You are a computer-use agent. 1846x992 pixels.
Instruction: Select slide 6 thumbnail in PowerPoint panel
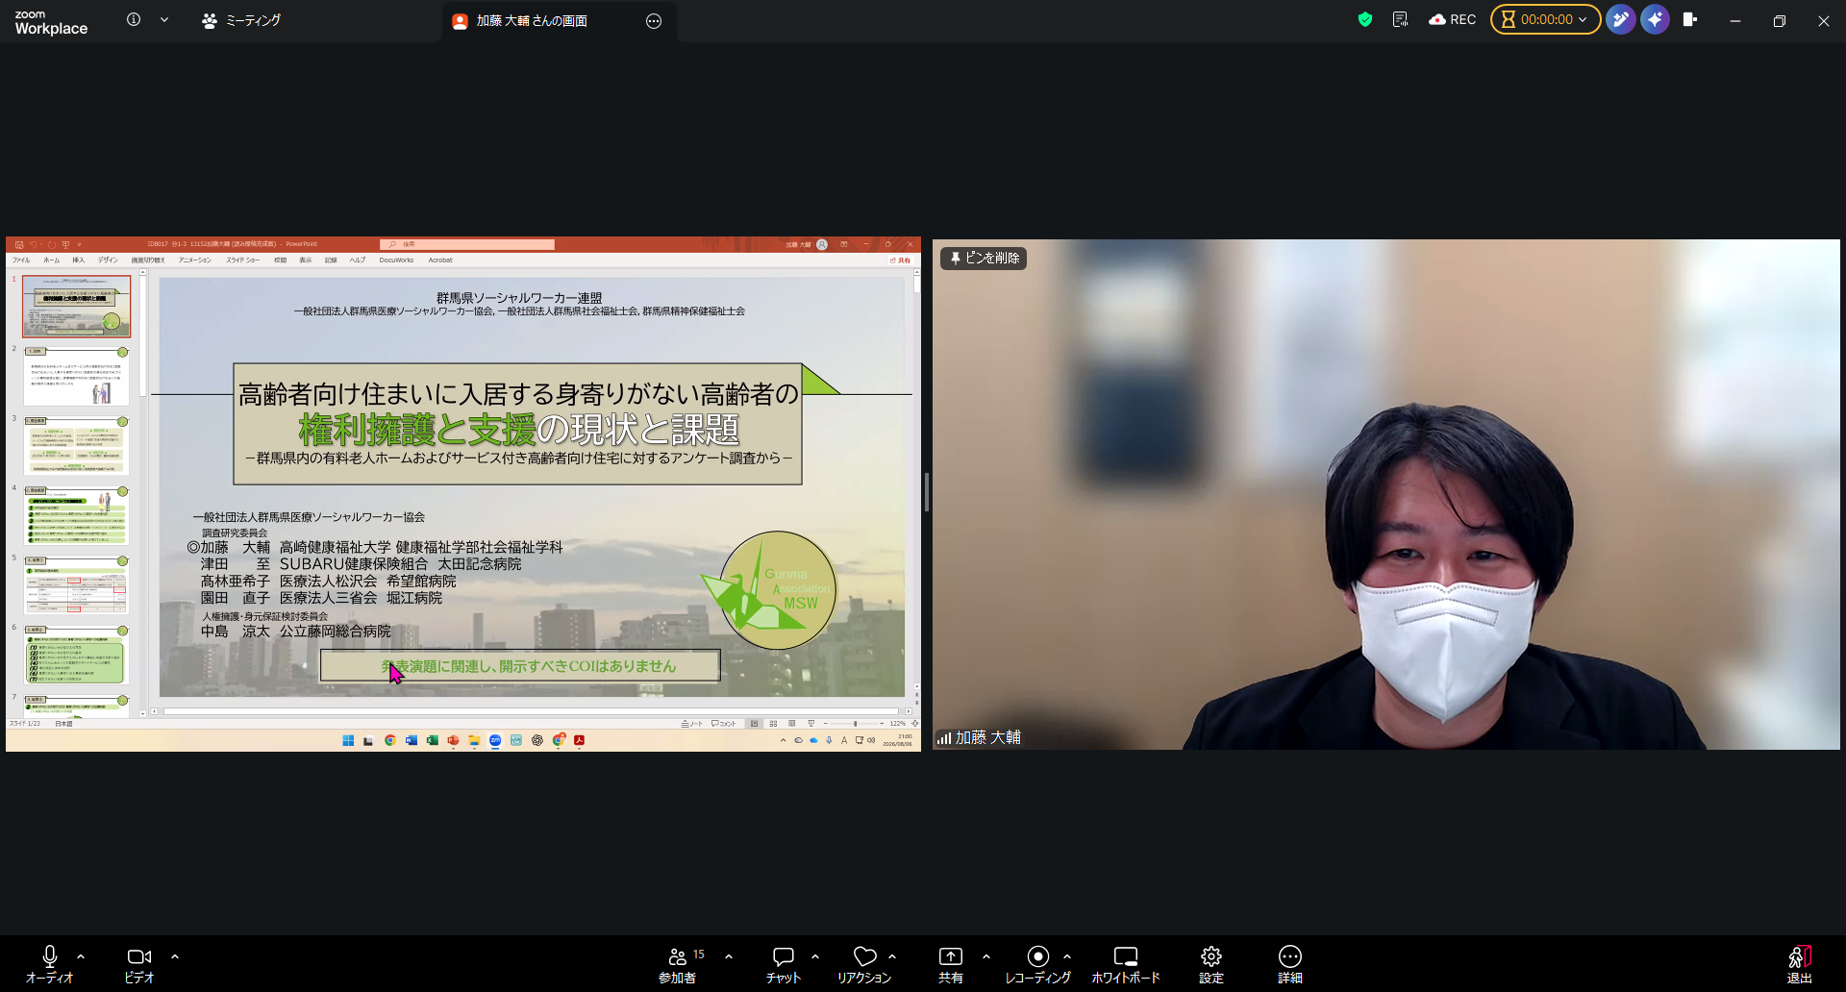pos(76,656)
